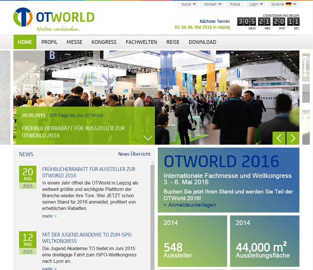Open the Frühbucherrabatt news headline
Viewport: 313px width, 270px height.
[x=89, y=172]
